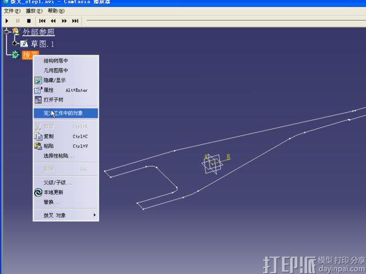
Task: Click the Properties (属性) icon in the menu
Action: (38, 90)
